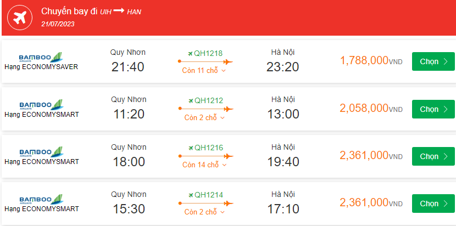Screen dimensions: 456x226
Task: Select the 11:20 flight via Chọn
Action: click(433, 109)
